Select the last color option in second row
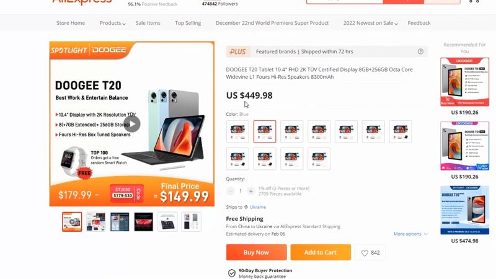 pyautogui.click(x=319, y=159)
